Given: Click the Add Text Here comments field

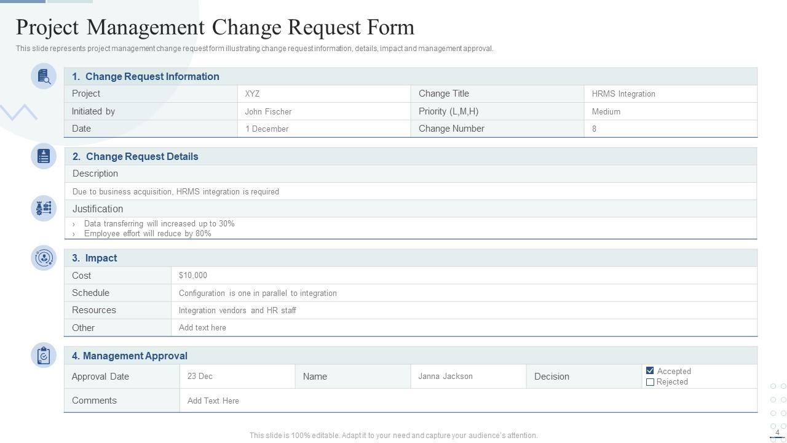Looking at the screenshot, I should [213, 401].
